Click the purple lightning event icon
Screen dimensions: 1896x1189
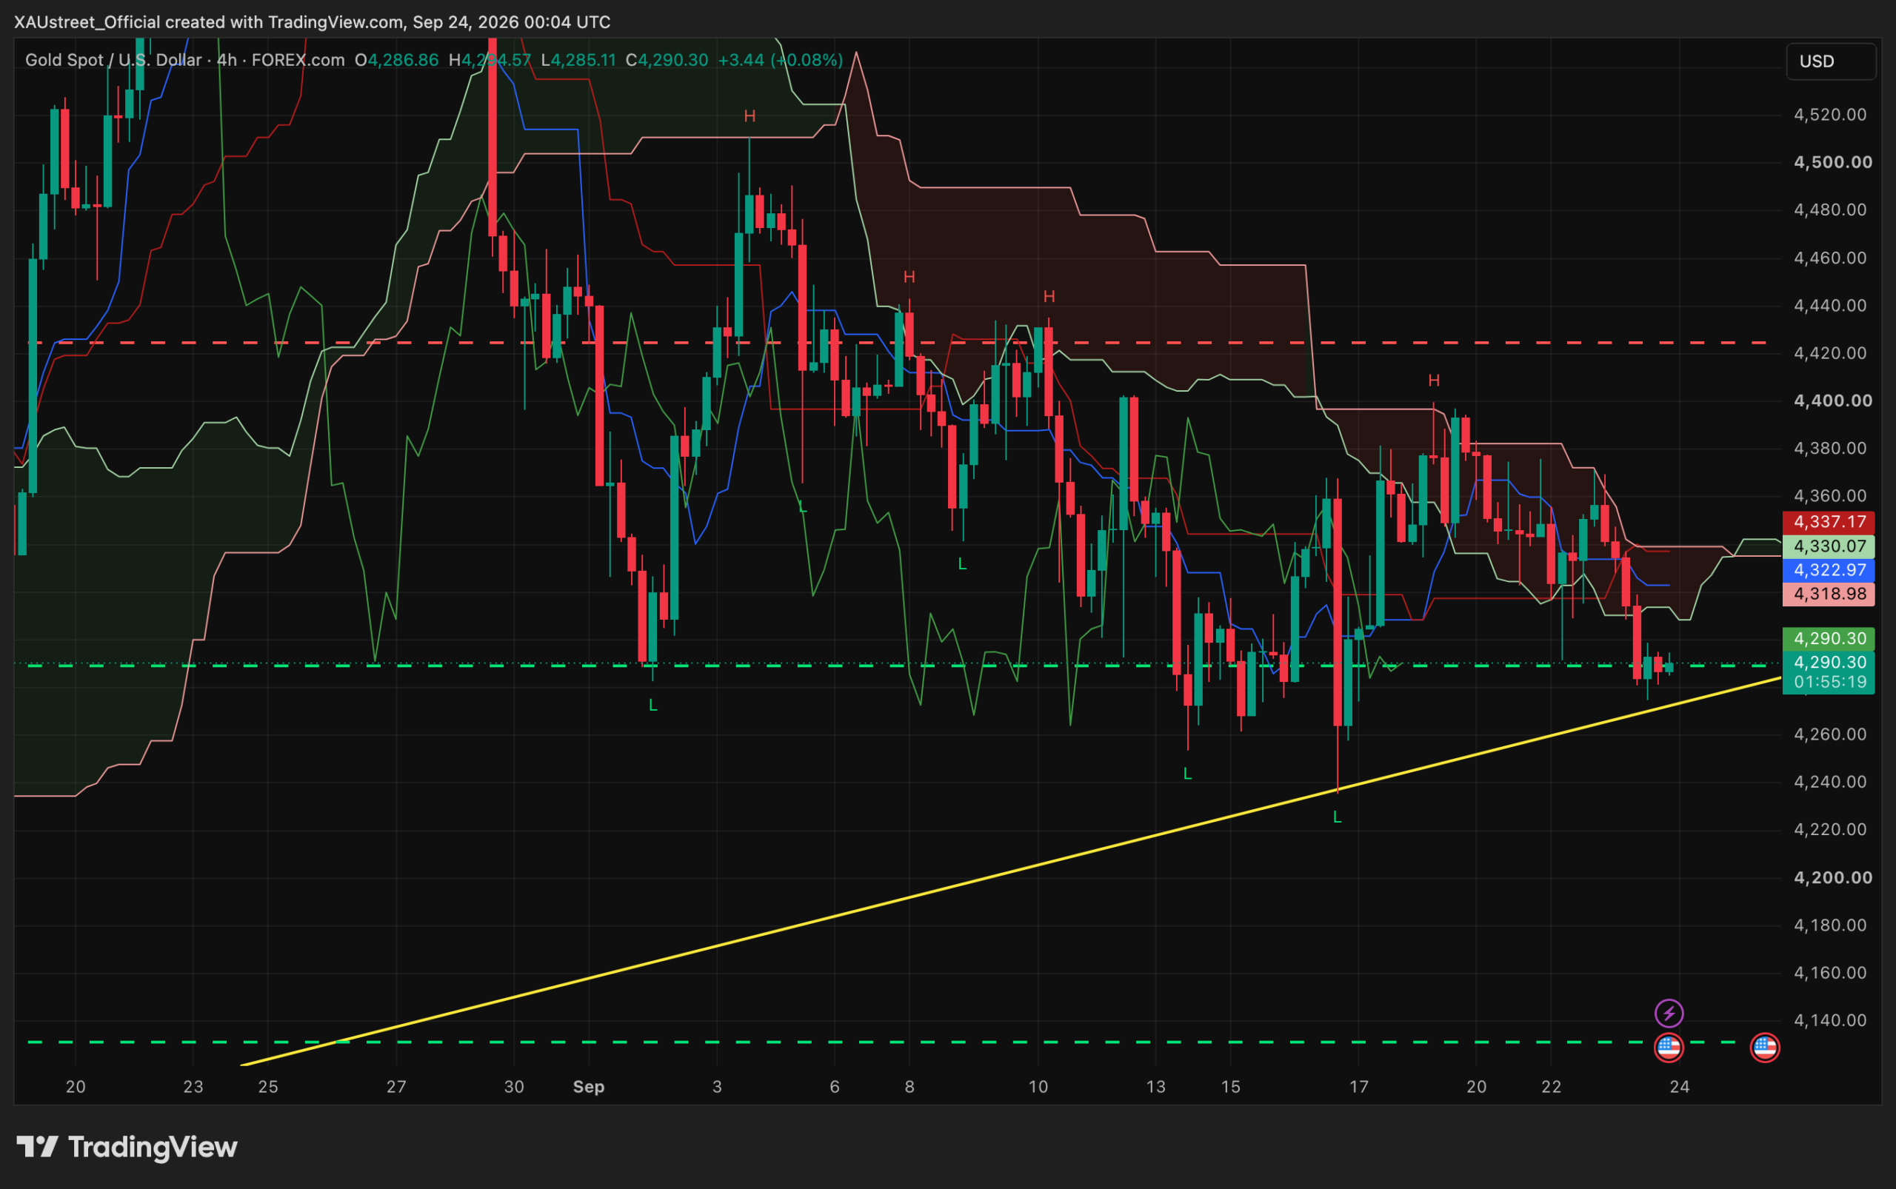1669,1013
